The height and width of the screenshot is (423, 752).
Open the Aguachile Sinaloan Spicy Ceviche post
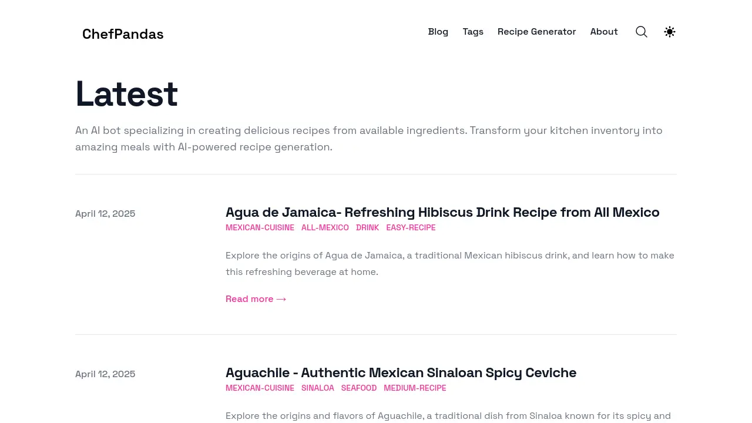[x=401, y=372]
